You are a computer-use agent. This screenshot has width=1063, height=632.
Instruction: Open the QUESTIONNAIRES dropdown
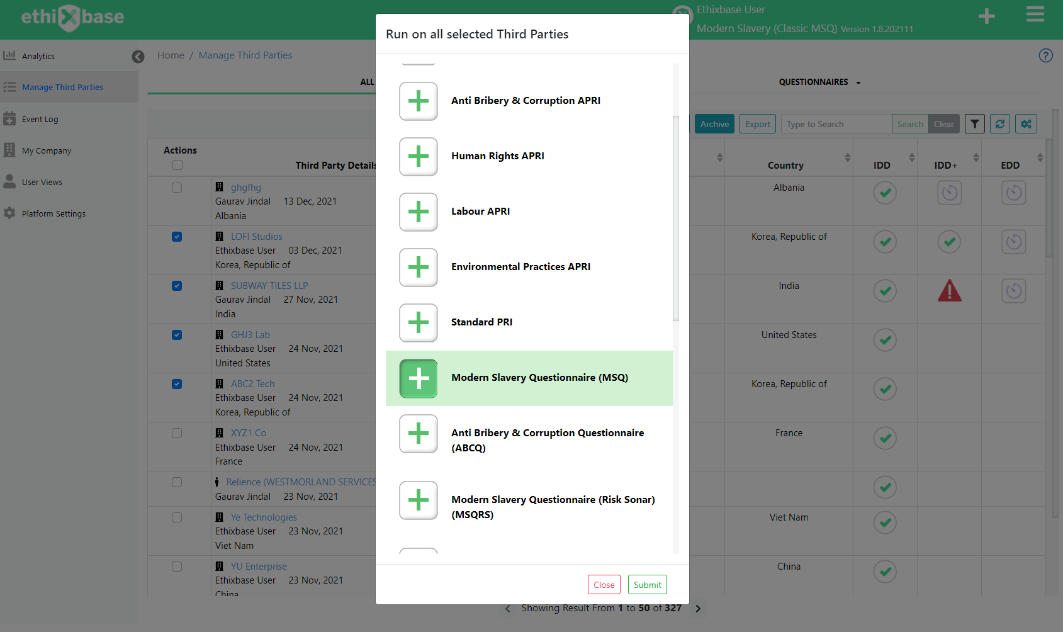(x=819, y=82)
